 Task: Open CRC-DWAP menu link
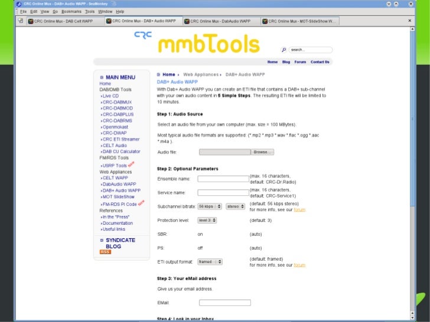[115, 133]
